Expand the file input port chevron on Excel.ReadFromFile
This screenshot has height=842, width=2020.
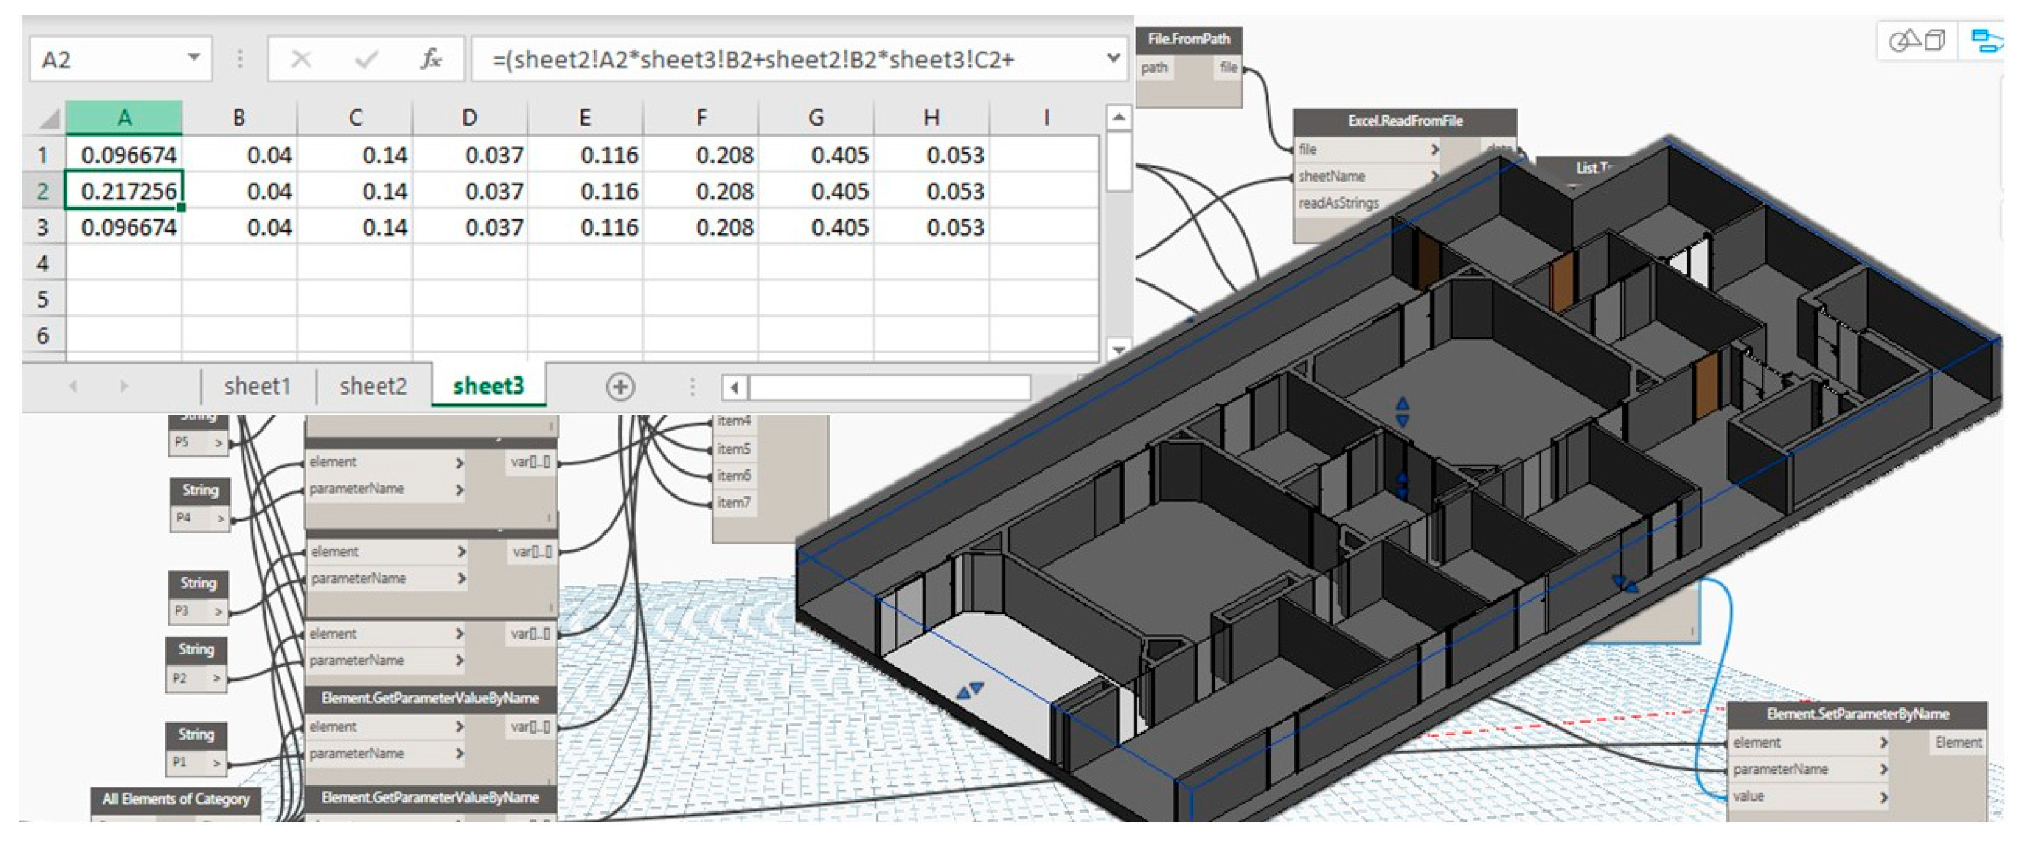point(1434,149)
